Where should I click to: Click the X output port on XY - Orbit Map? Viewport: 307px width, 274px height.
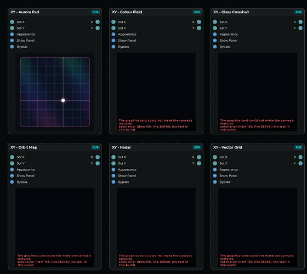click(x=98, y=157)
